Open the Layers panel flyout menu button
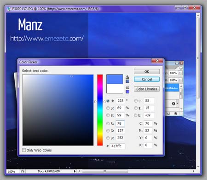The width and height of the screenshot is (207, 180). [181, 68]
